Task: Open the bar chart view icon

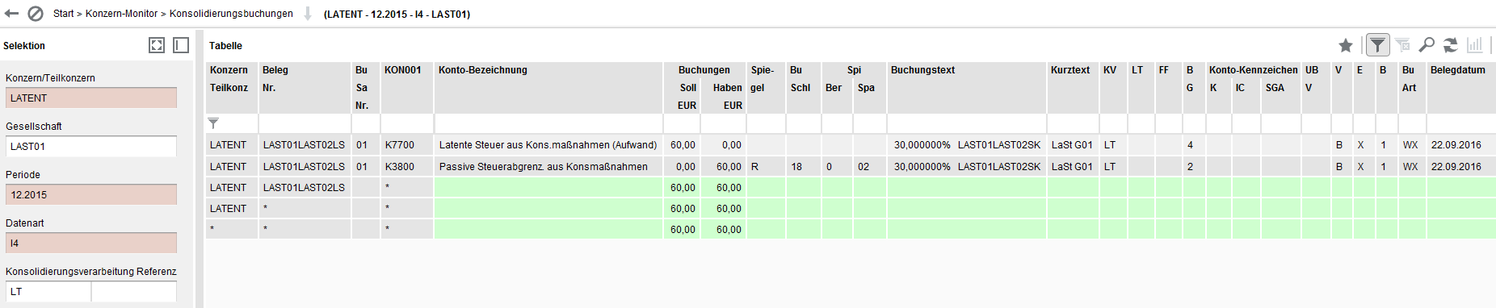Action: pos(1475,45)
